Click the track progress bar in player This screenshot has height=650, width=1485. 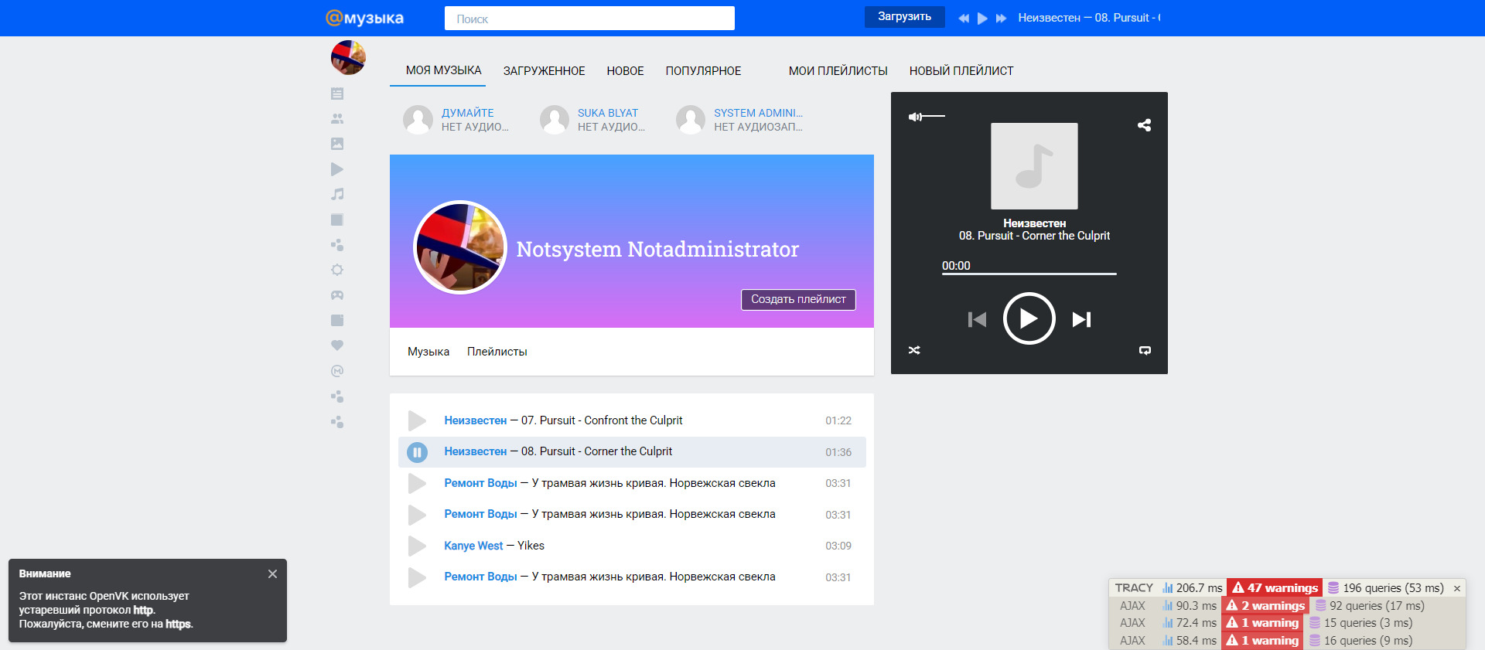[1029, 274]
